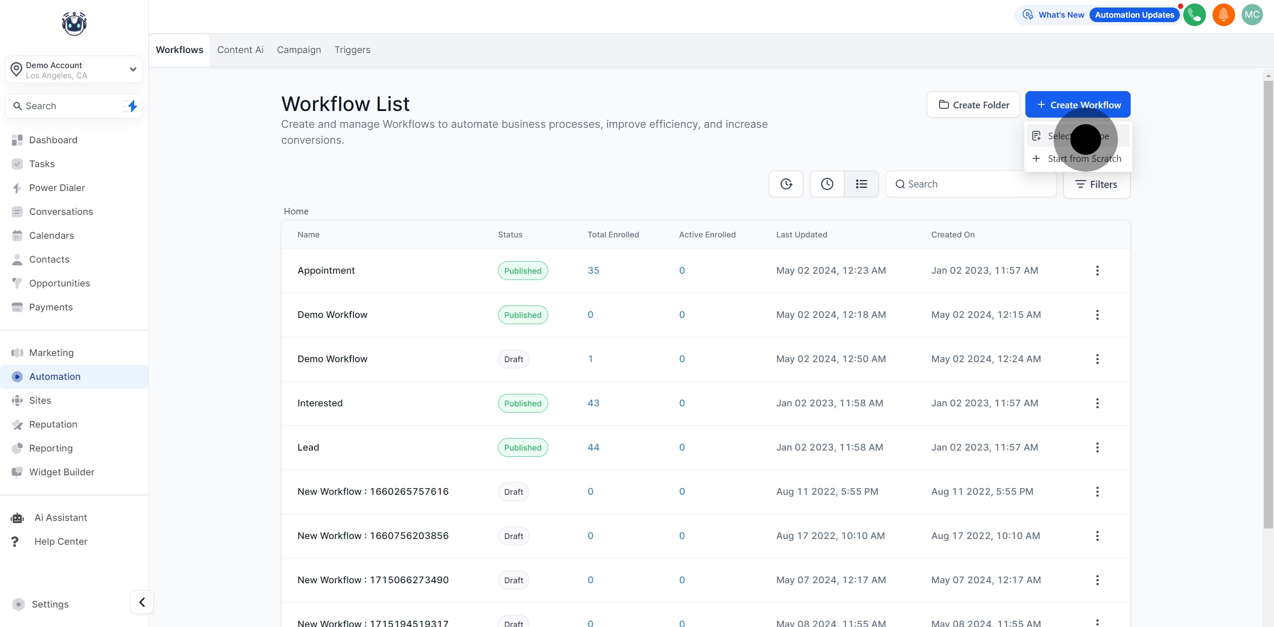Open the Filters button
Image resolution: width=1274 pixels, height=627 pixels.
[1097, 184]
